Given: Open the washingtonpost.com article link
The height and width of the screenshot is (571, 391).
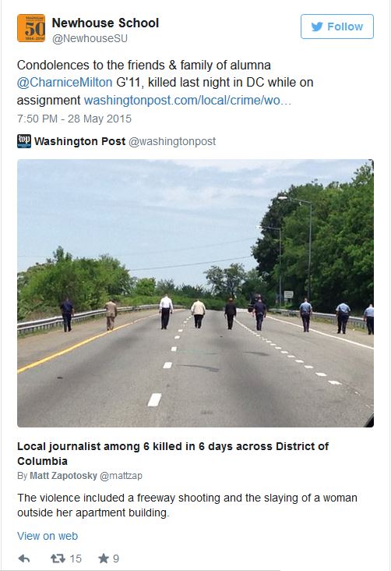Looking at the screenshot, I should (x=187, y=100).
